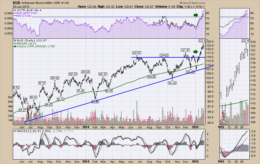Select the 30-Jan-2015 date label
The width and height of the screenshot is (260, 164).
coord(21,7)
